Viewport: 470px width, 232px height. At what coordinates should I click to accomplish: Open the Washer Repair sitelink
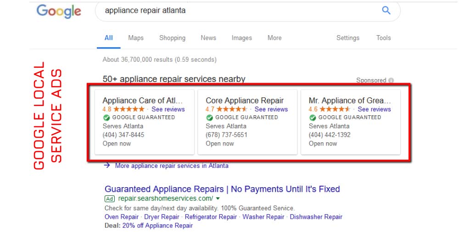[x=263, y=217]
